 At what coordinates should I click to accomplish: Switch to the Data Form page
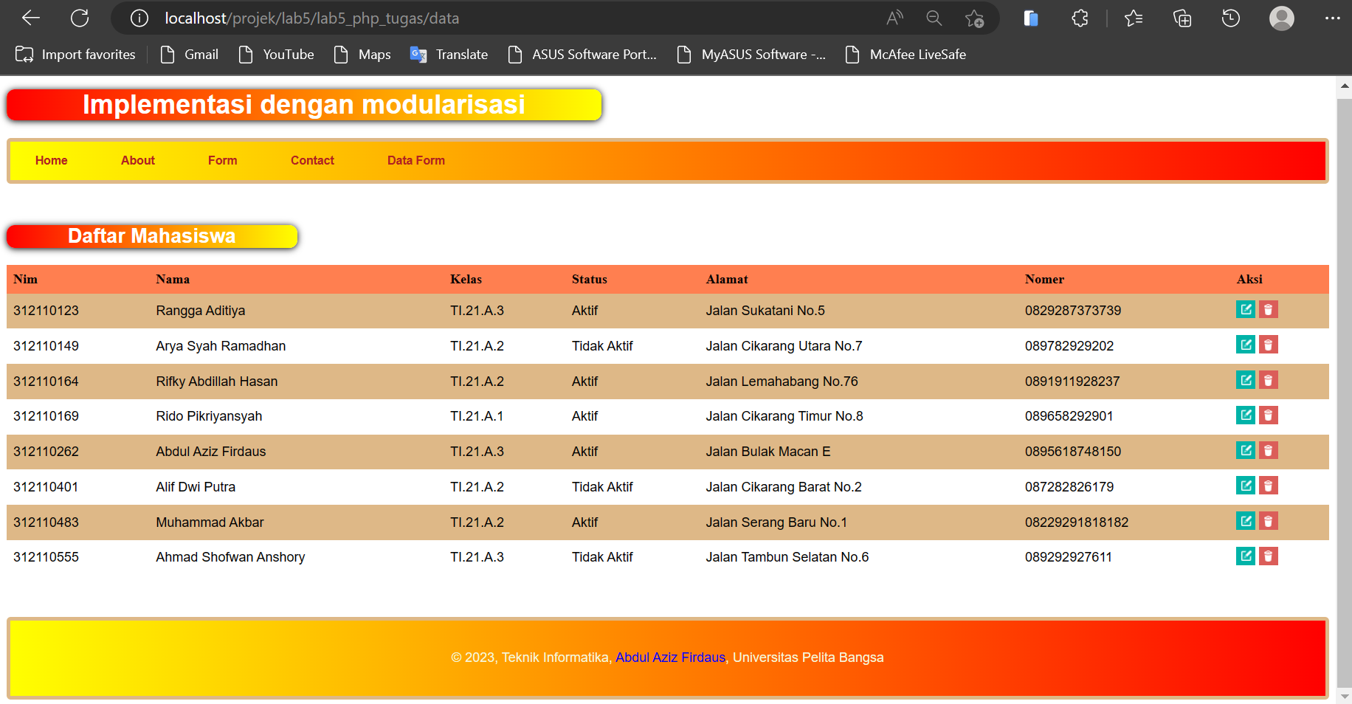click(x=416, y=160)
